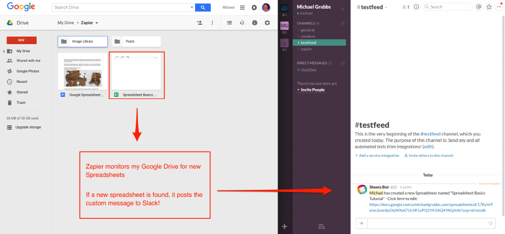Open the emoji picker in message box

pyautogui.click(x=491, y=223)
